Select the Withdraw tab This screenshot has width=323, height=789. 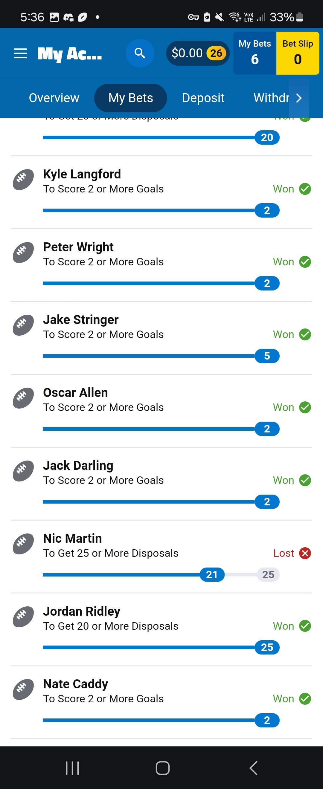(x=271, y=98)
